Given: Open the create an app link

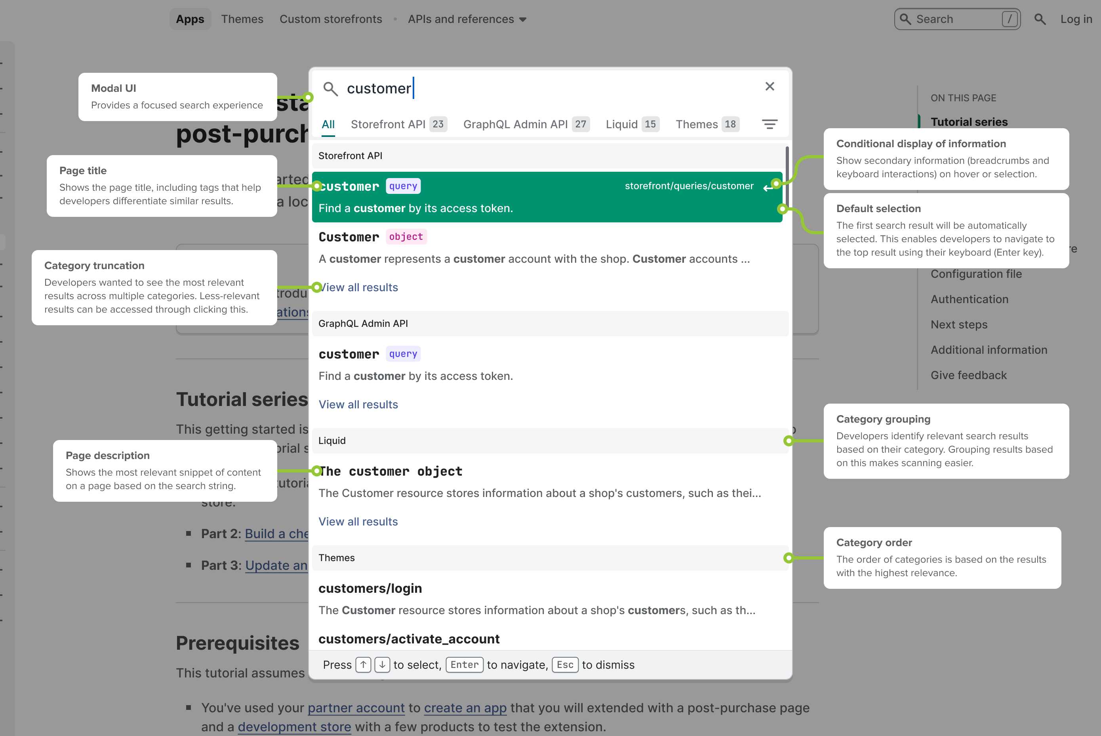Looking at the screenshot, I should (465, 708).
